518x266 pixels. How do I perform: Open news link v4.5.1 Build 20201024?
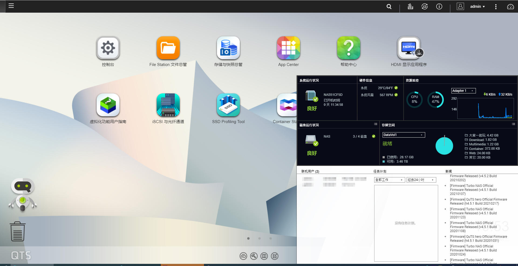[473, 250]
